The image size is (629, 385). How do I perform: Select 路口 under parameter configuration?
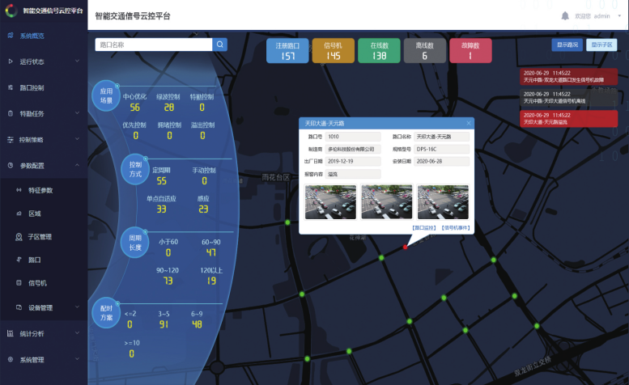34,260
